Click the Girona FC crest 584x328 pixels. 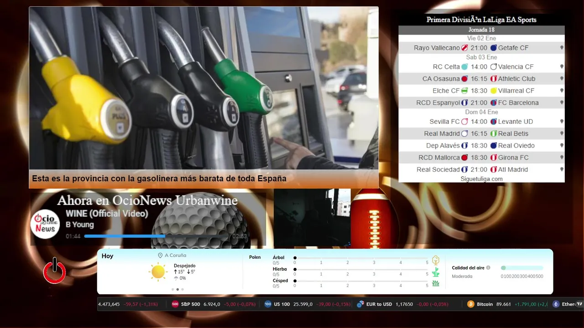(494, 158)
